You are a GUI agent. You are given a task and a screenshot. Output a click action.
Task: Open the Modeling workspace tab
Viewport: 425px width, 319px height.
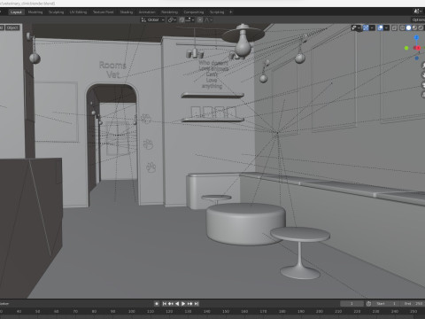(35, 12)
